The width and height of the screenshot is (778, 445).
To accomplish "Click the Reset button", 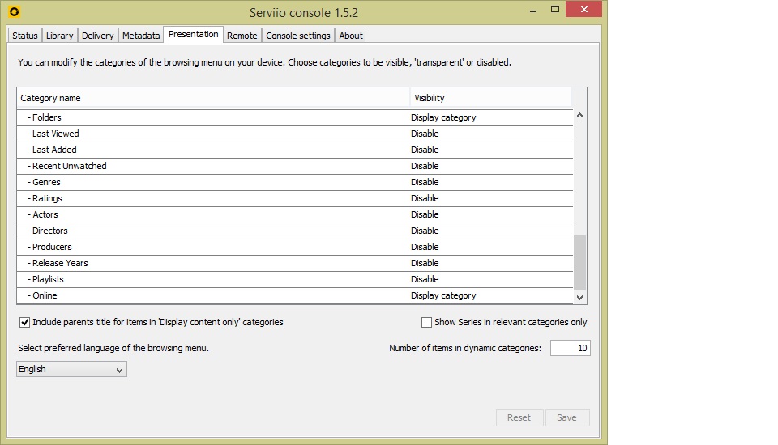I will click(x=519, y=417).
